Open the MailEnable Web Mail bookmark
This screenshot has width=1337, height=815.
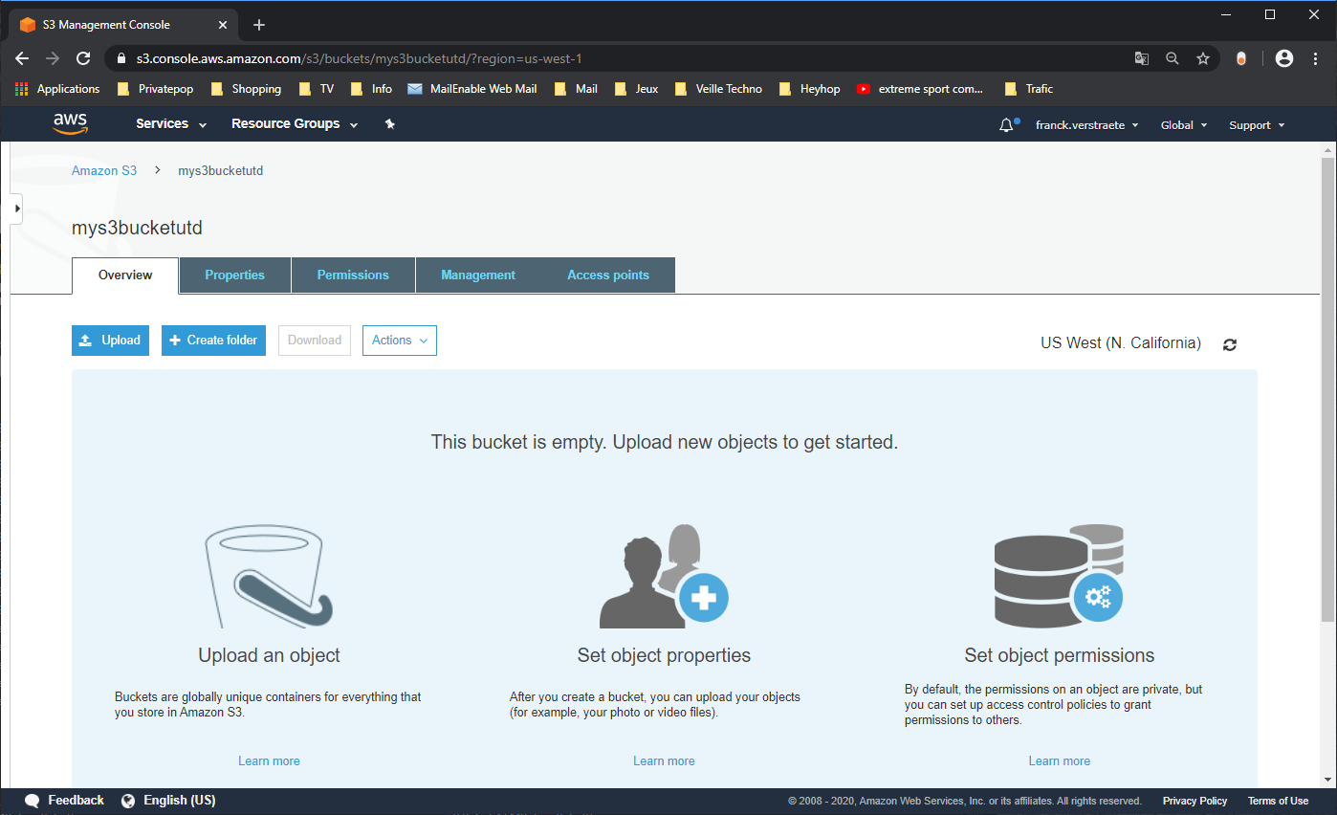471,89
